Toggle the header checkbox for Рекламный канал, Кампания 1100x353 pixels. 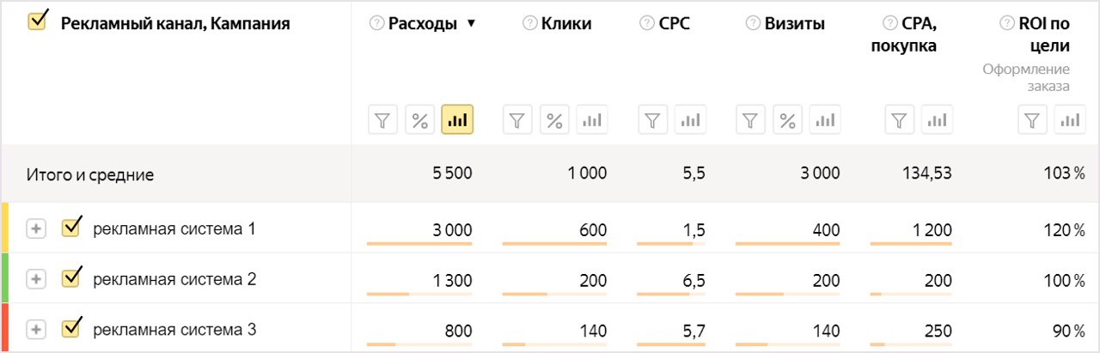38,21
